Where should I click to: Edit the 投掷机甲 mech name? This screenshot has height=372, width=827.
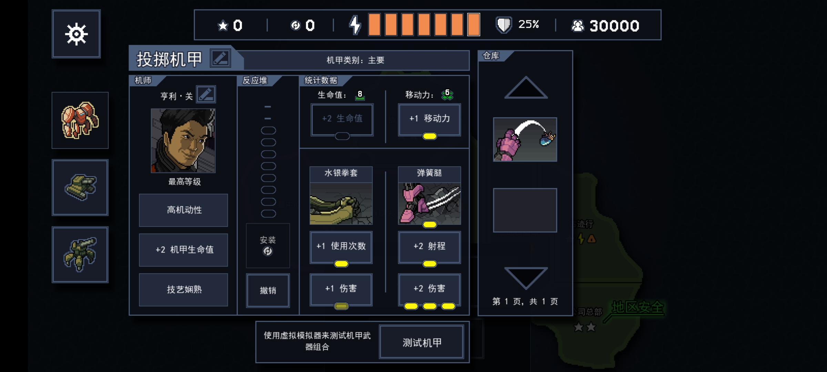tap(221, 58)
